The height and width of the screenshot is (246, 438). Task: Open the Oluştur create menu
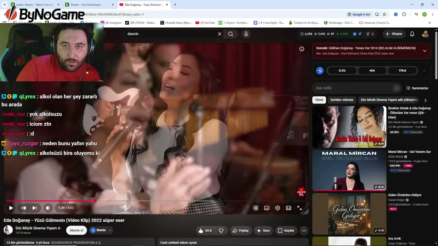[x=394, y=34]
